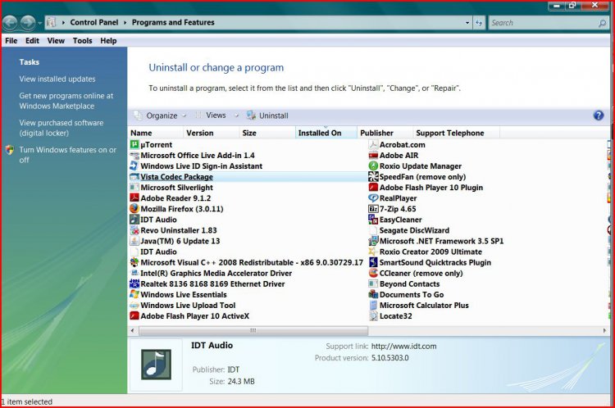Click the 7-Zip 4.65 icon
This screenshot has width=615, height=408.
pyautogui.click(x=373, y=209)
